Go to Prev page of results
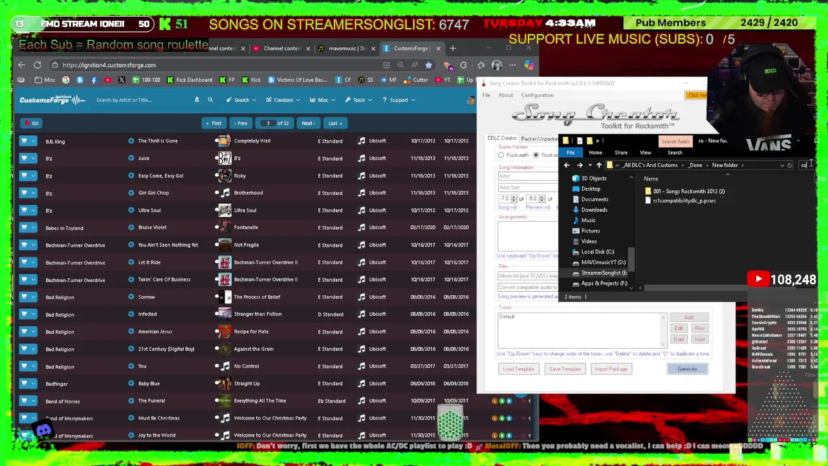 coord(239,123)
